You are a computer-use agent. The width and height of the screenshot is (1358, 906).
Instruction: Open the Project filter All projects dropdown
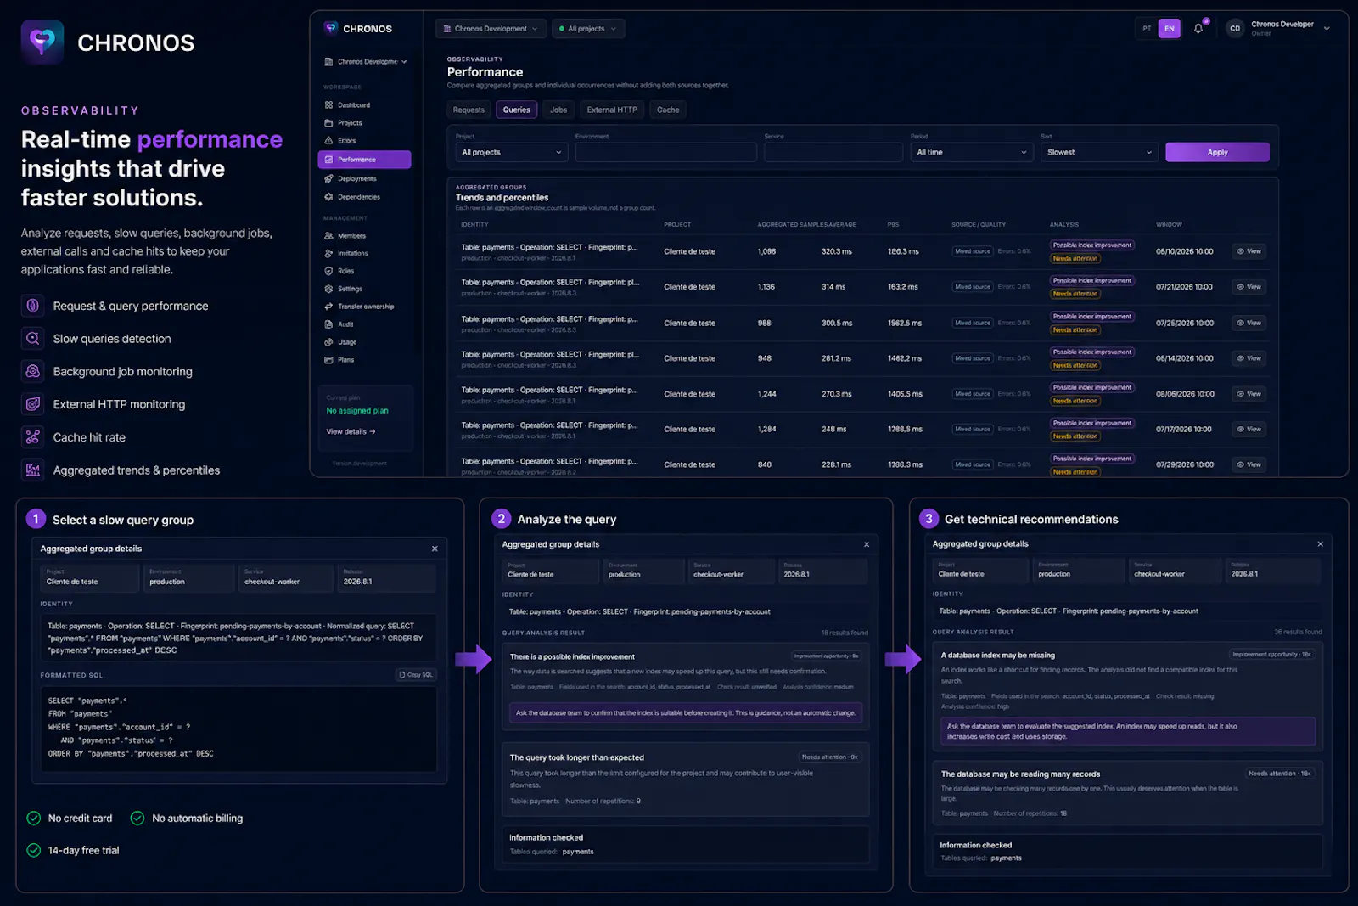[511, 153]
